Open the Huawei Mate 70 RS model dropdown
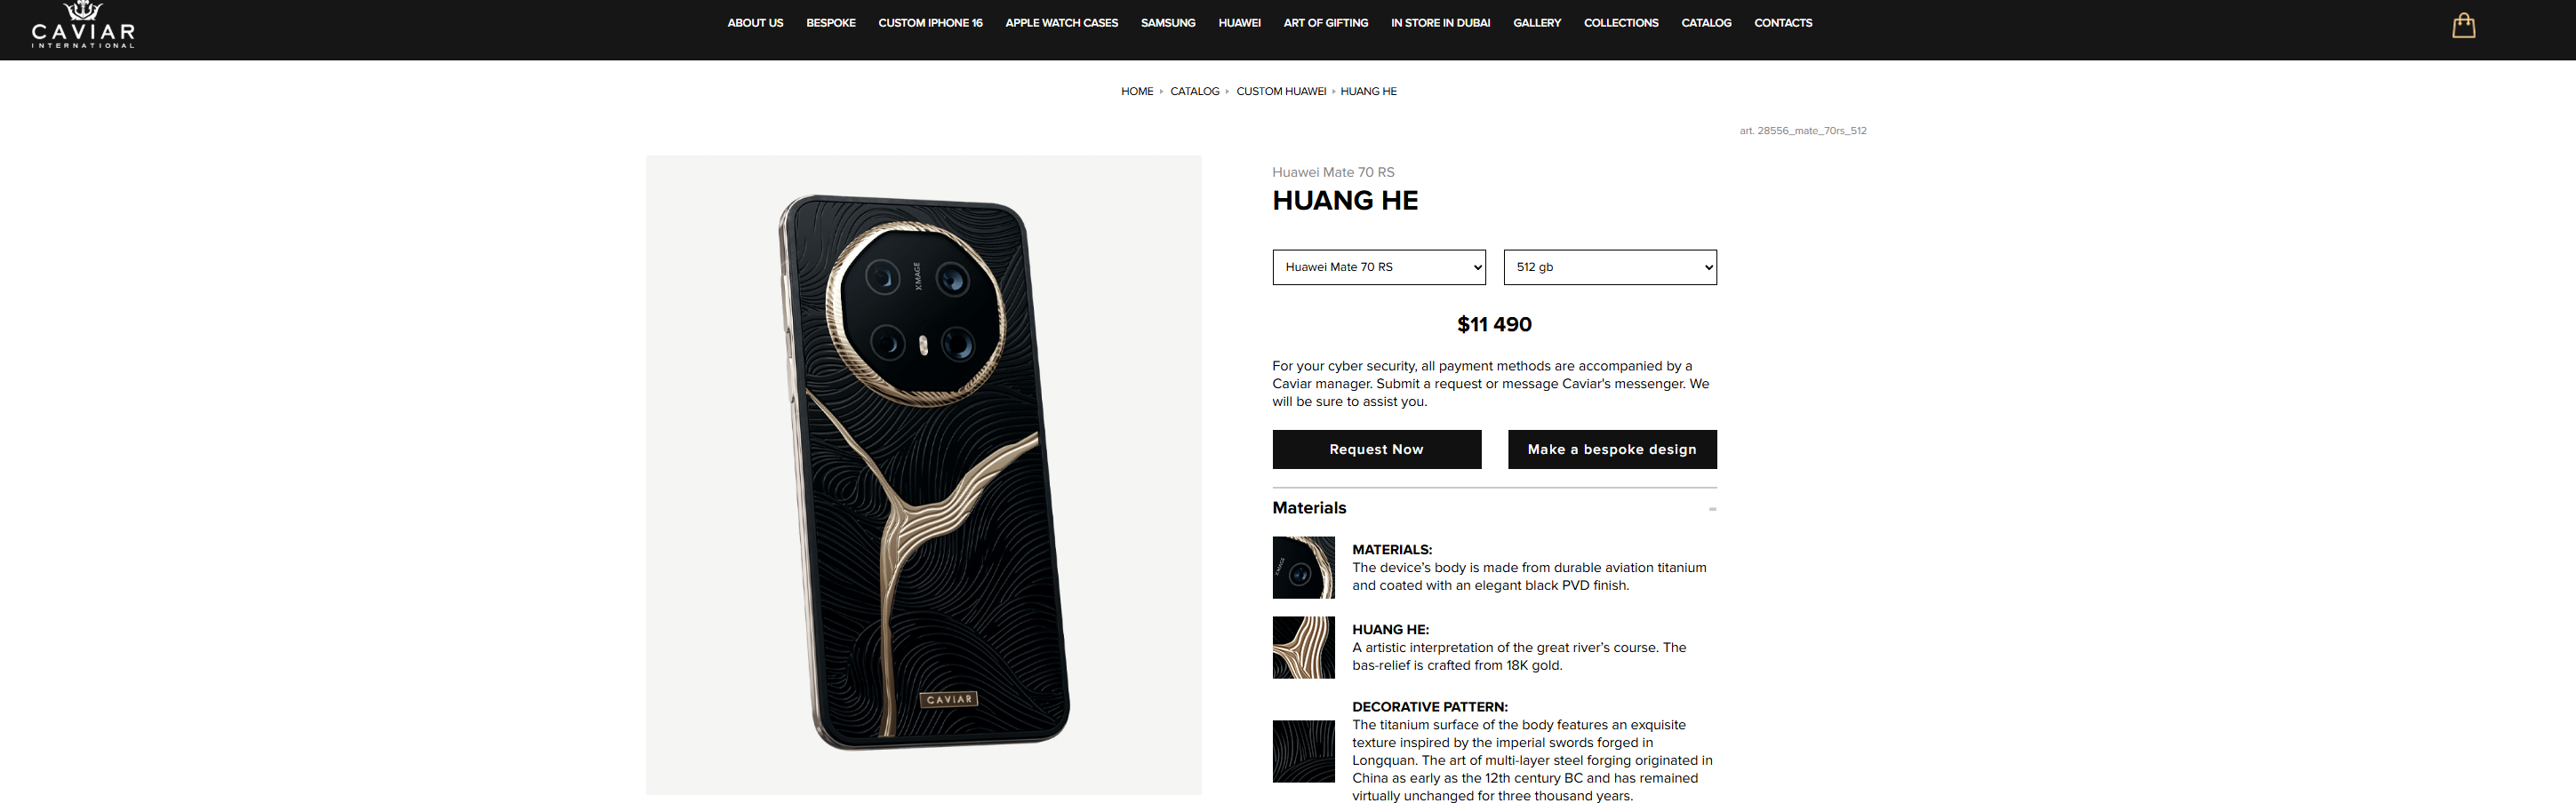The height and width of the screenshot is (803, 2576). tap(1379, 266)
